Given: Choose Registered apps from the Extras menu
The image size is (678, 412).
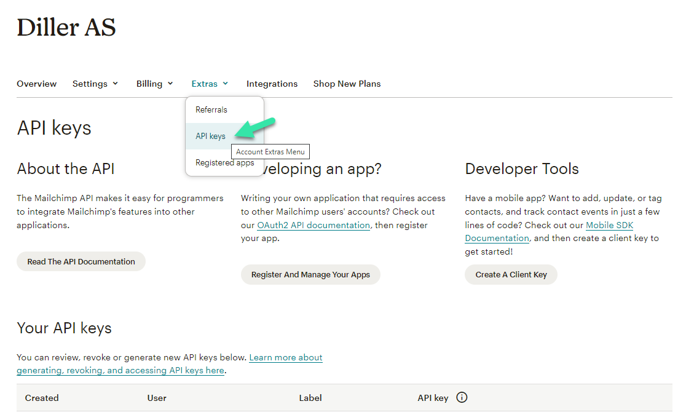Looking at the screenshot, I should pos(224,162).
